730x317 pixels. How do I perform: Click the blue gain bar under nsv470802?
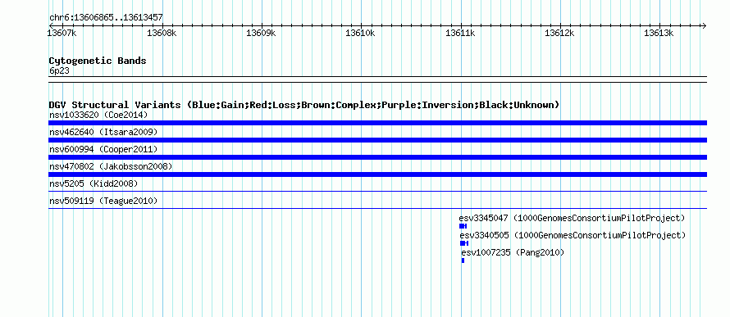point(377,174)
